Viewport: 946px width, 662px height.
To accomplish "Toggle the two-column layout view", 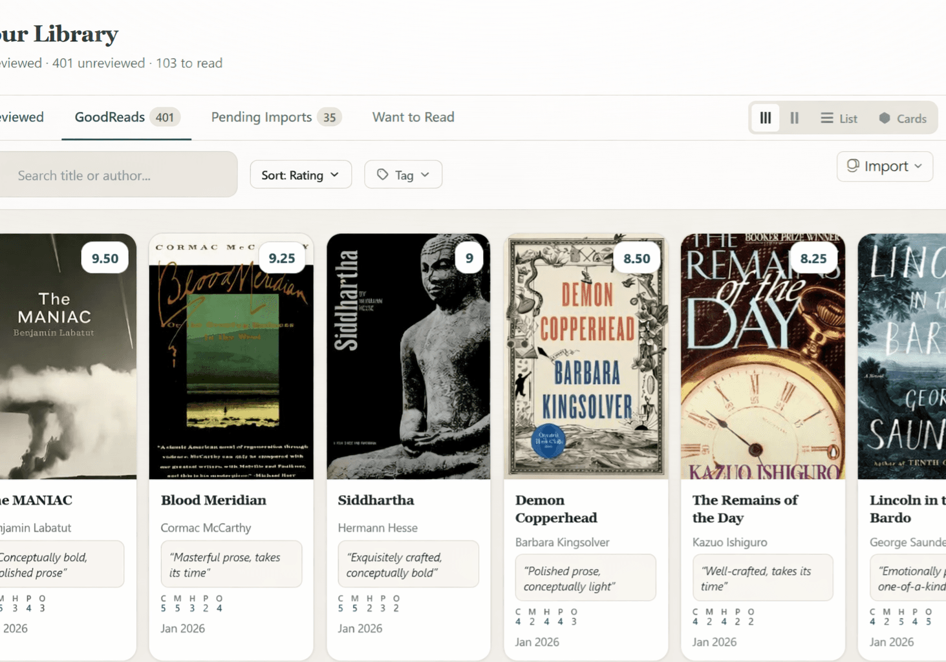I will [x=795, y=118].
